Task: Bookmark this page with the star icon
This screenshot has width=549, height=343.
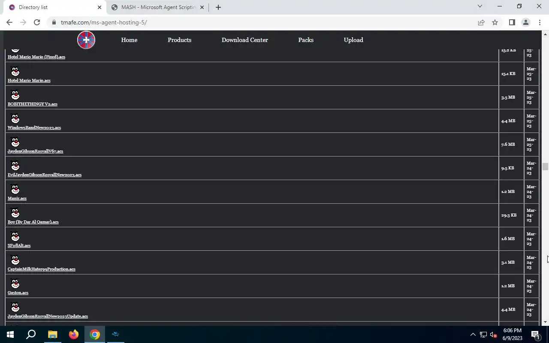Action: click(495, 22)
